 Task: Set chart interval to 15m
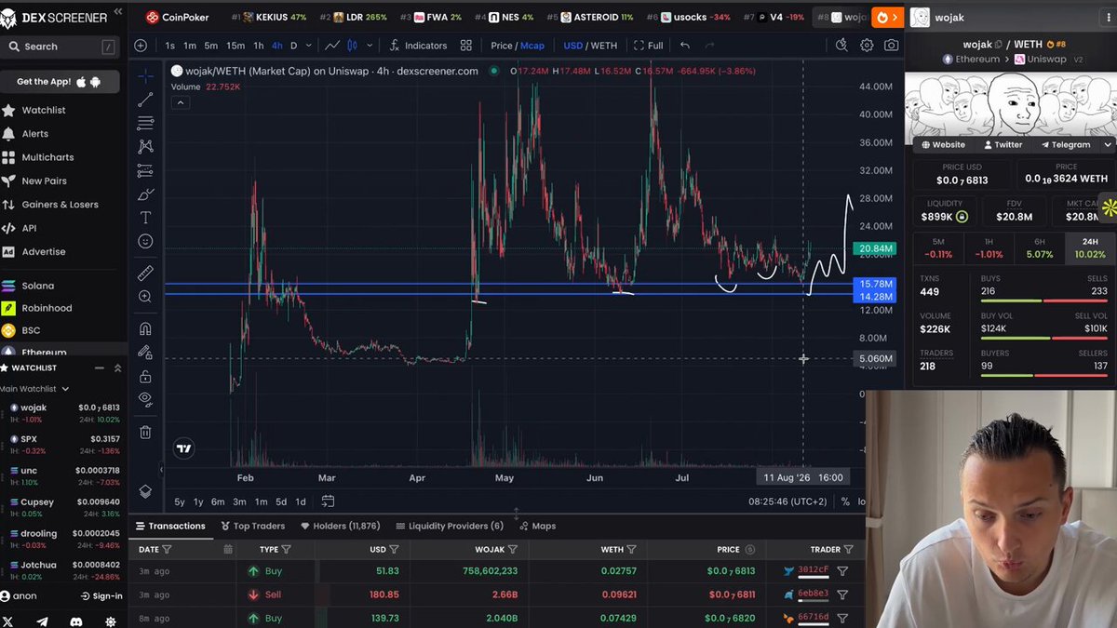click(236, 46)
